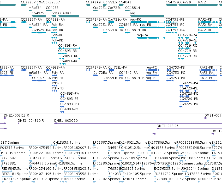Screen dimensions: 222x183
Task: Click the roq gene bar glyph
Action: (x=147, y=16)
